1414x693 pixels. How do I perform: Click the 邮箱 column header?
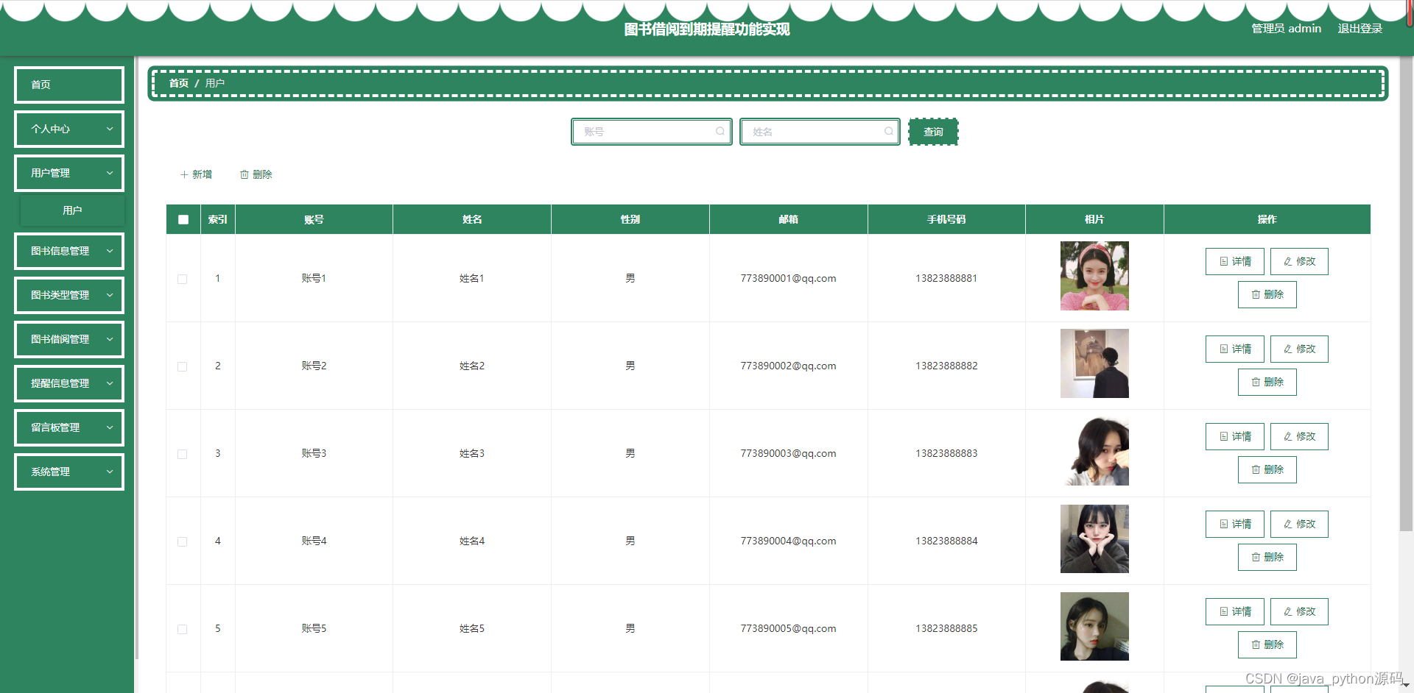[x=788, y=219]
